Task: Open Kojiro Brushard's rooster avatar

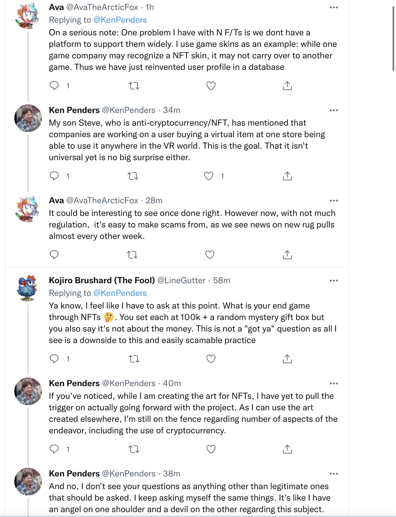Action: 28,288
